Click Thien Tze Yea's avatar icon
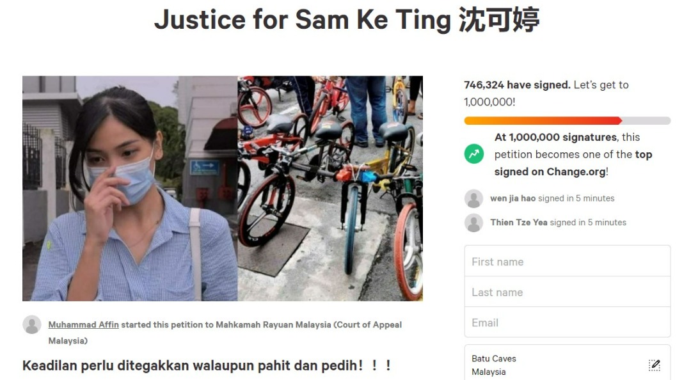This screenshot has height=380, width=691. [x=473, y=223]
